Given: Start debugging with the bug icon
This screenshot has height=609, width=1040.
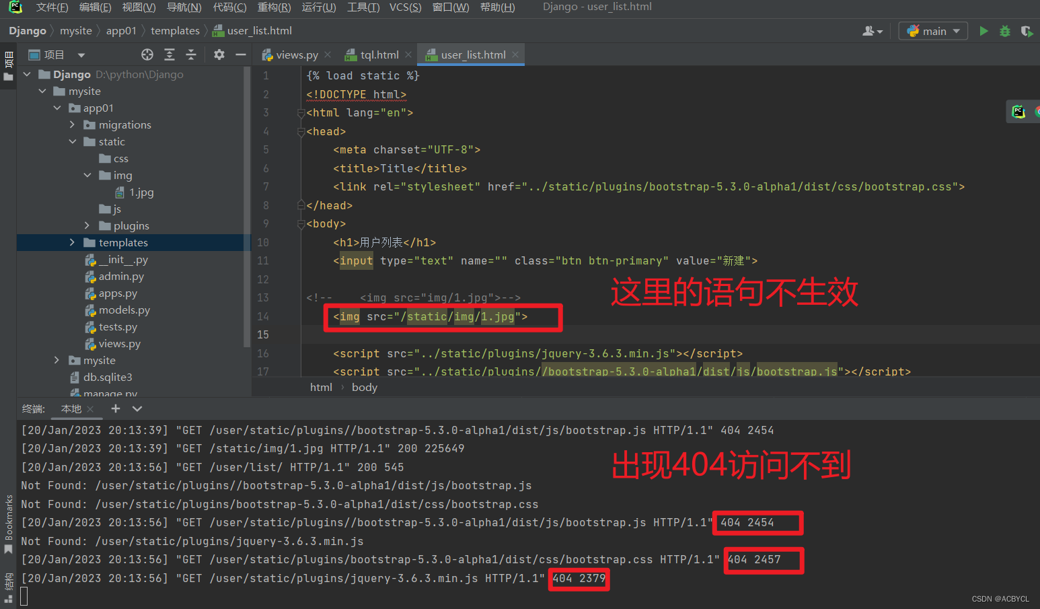Looking at the screenshot, I should pos(1005,31).
